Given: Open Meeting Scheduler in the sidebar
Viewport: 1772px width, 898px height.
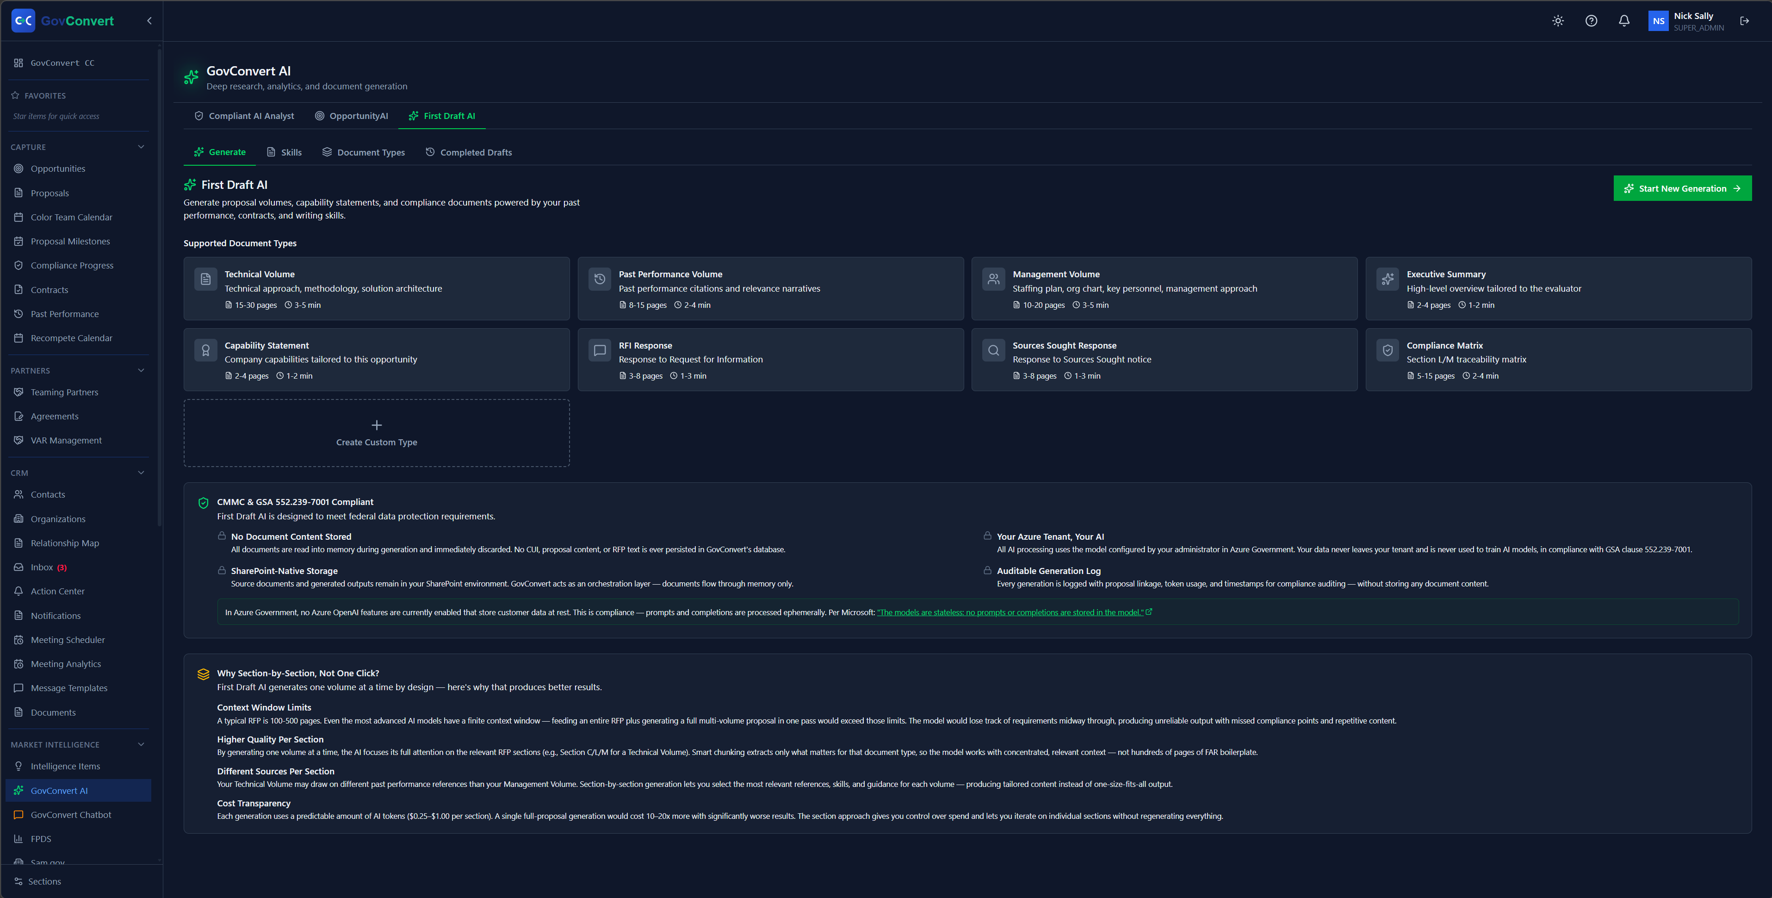Looking at the screenshot, I should (78, 640).
